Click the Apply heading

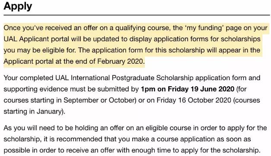click(18, 6)
